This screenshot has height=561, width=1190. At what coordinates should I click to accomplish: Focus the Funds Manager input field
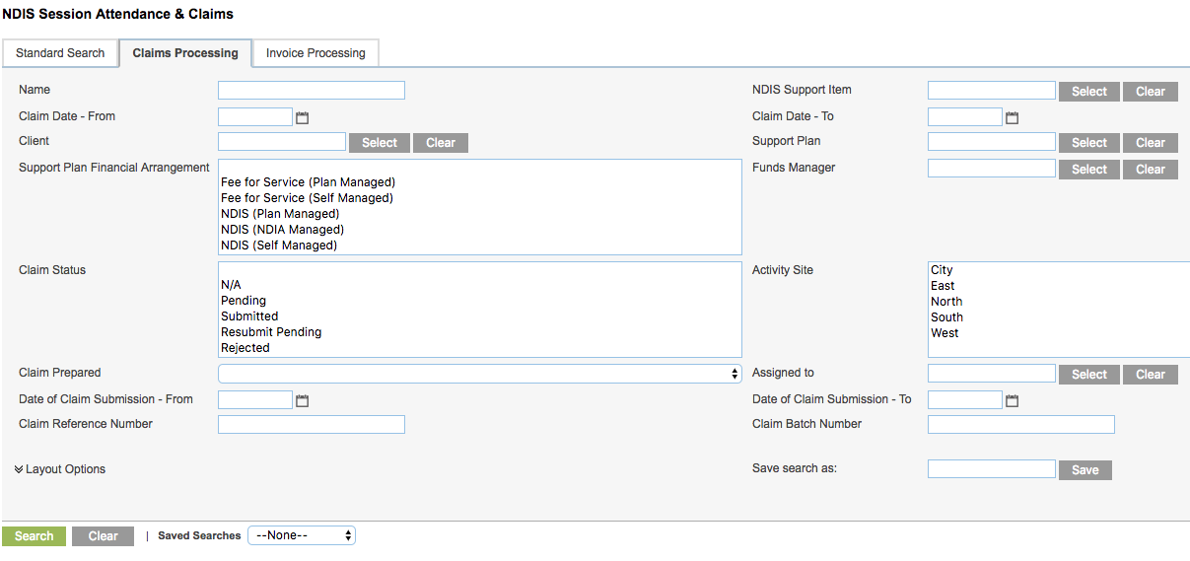click(992, 169)
